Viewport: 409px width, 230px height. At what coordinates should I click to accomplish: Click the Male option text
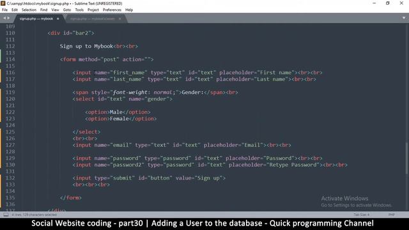(116, 112)
